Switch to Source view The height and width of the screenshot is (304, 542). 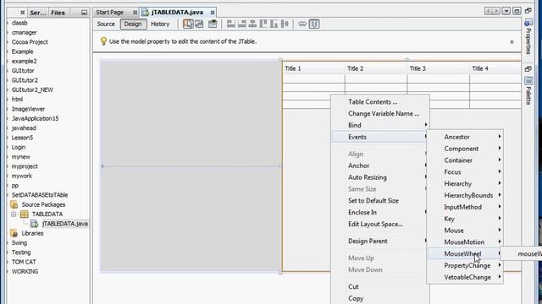[x=106, y=24]
